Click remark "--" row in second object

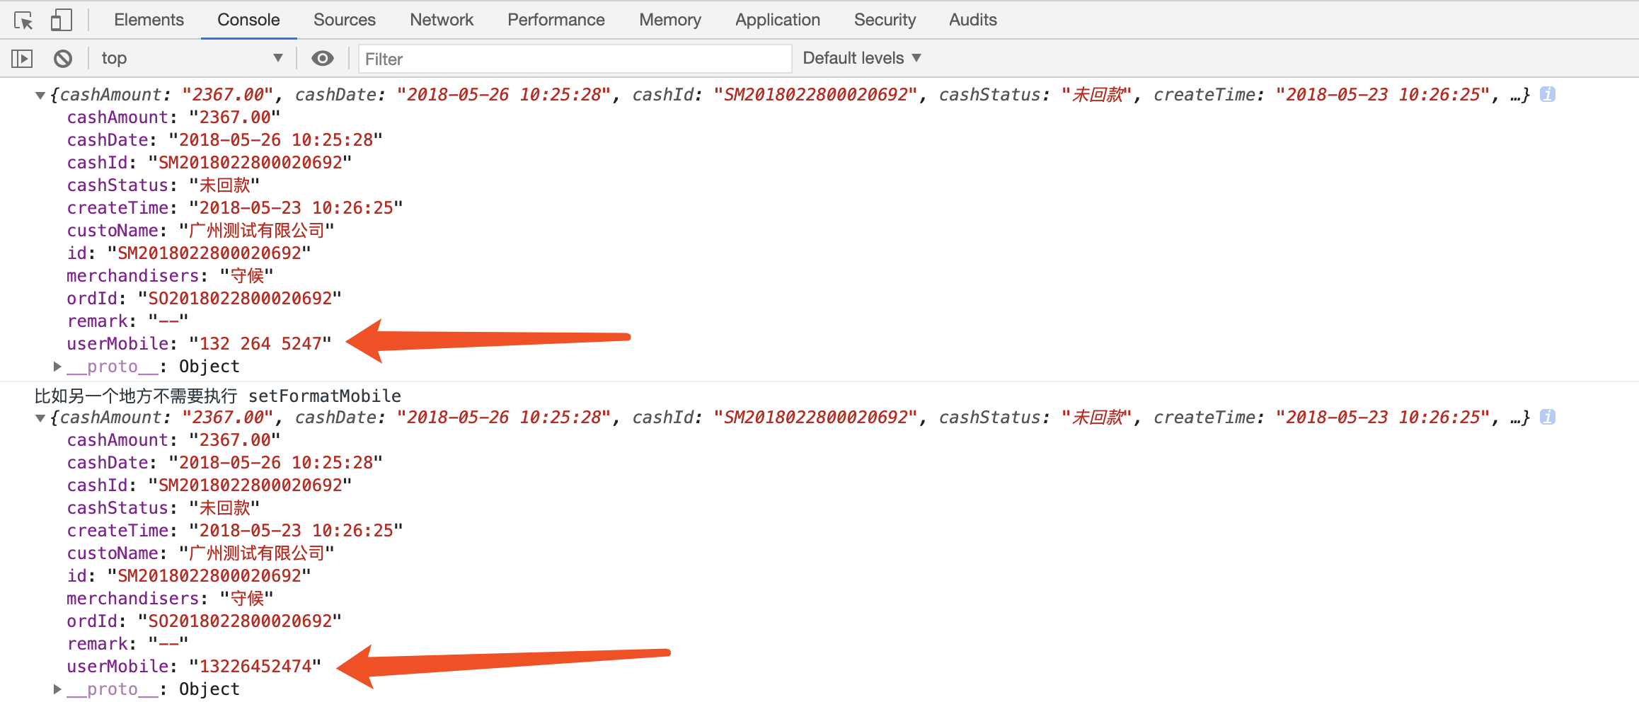point(127,644)
